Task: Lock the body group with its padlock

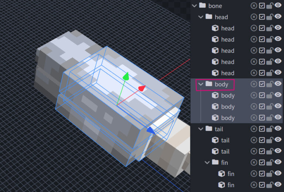Action: [x=270, y=84]
